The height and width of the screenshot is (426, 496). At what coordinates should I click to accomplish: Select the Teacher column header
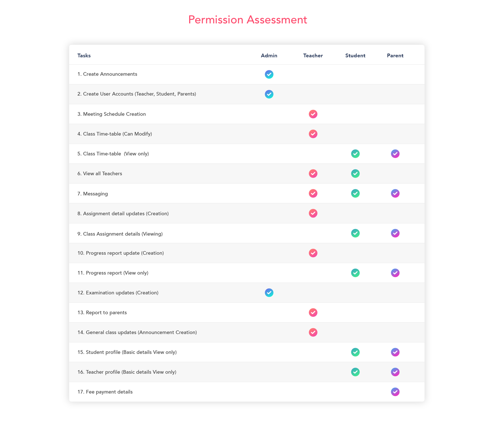(313, 56)
